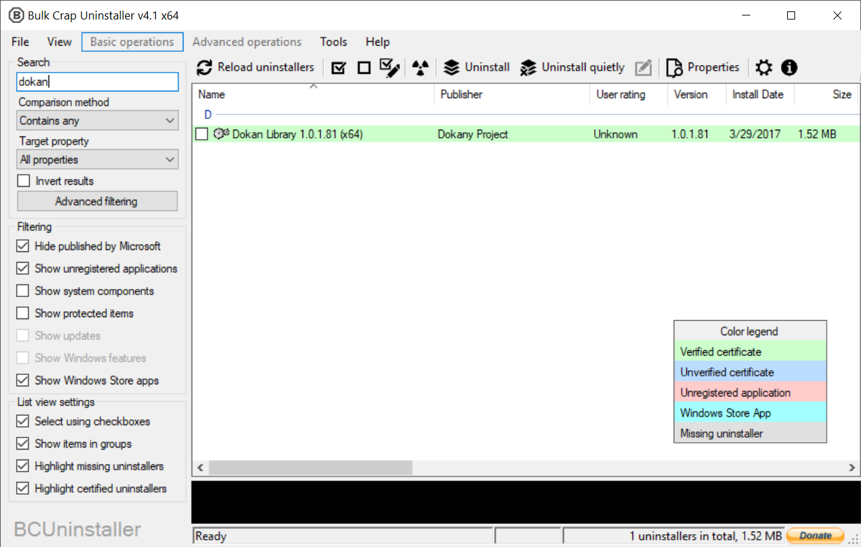Click the Bulk Crap Uninstaller title icon
861x547 pixels.
pyautogui.click(x=15, y=15)
